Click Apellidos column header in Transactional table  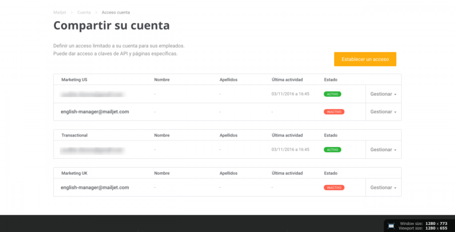pos(228,135)
